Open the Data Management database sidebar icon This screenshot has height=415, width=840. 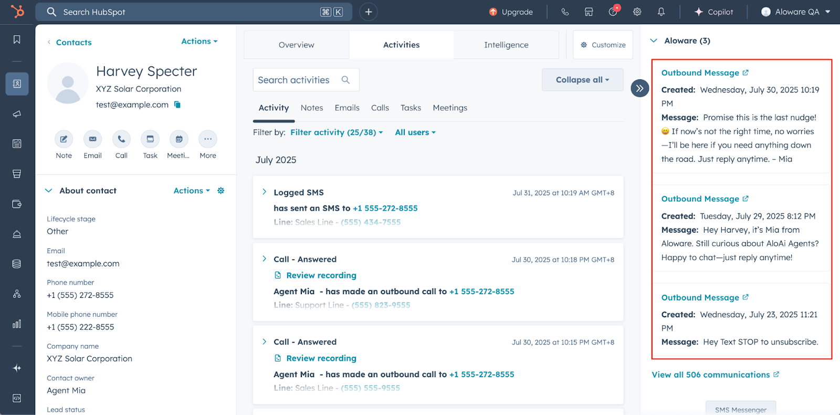(x=17, y=264)
